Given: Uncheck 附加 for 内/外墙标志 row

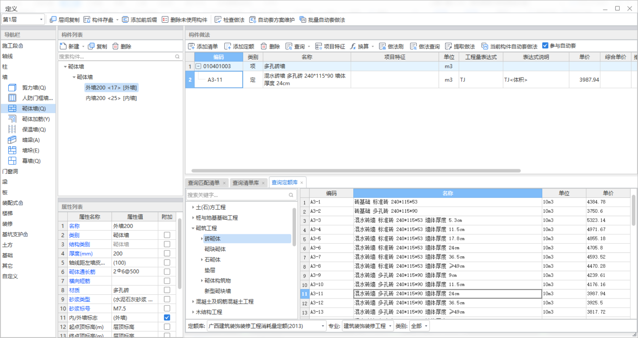Looking at the screenshot, I should [x=167, y=317].
